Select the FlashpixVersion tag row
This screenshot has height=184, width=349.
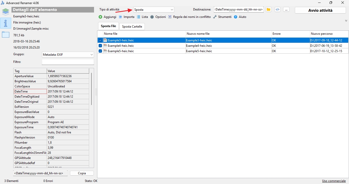click(51, 137)
